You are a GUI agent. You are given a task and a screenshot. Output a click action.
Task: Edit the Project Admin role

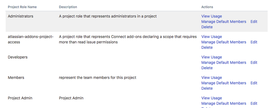coord(254,104)
